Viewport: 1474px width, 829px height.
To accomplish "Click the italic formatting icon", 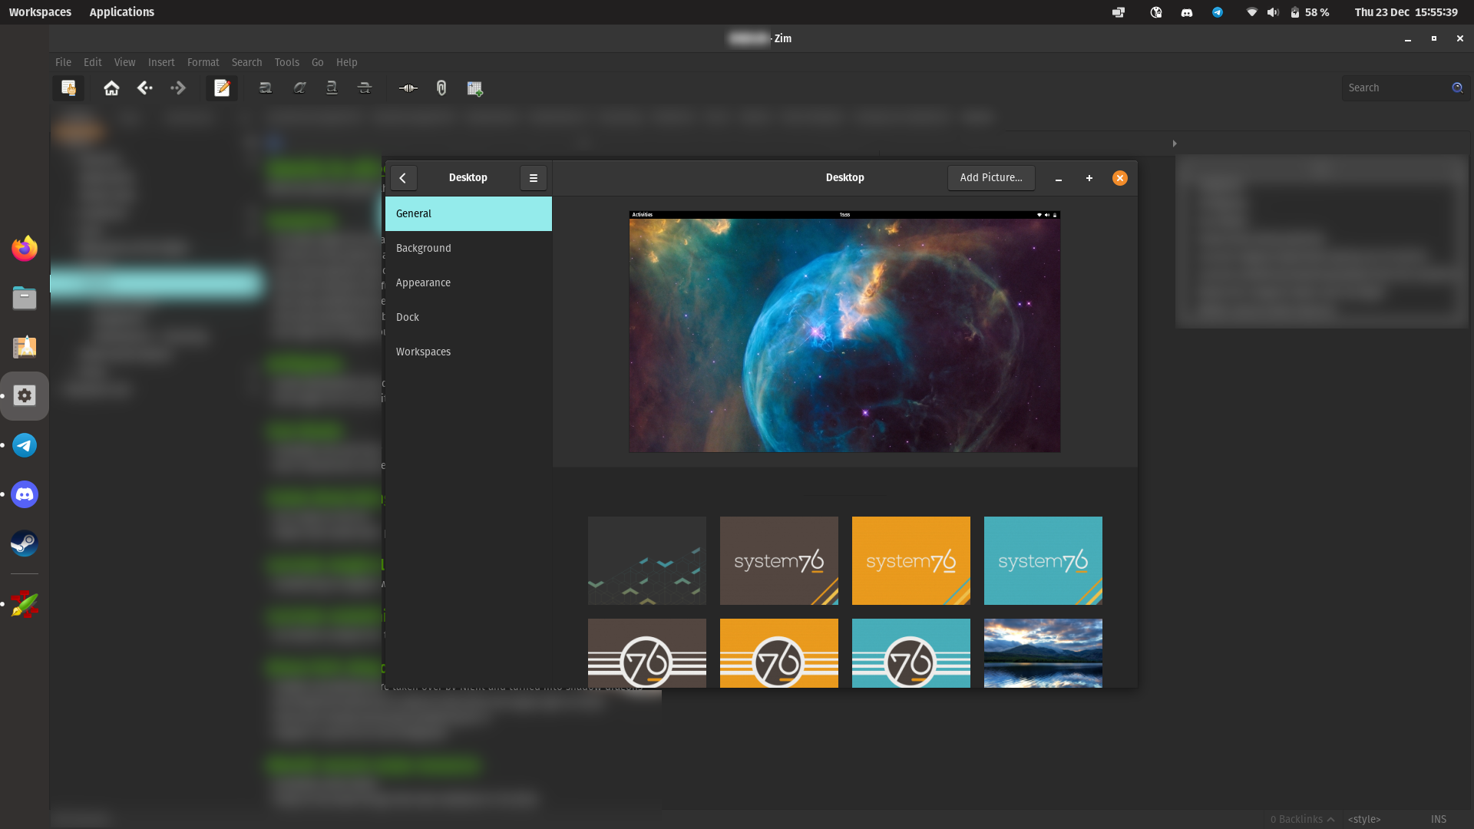I will 299,88.
